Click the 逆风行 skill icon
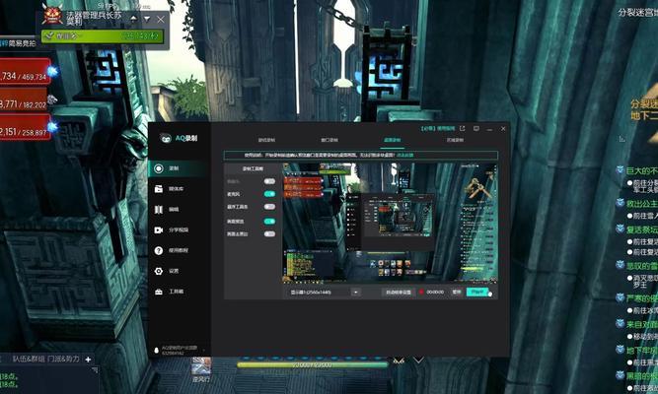658x394 pixels. pos(201,365)
